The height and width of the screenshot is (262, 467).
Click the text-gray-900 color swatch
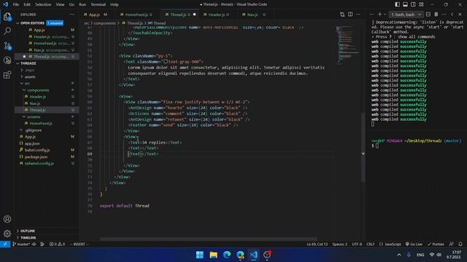click(x=166, y=61)
